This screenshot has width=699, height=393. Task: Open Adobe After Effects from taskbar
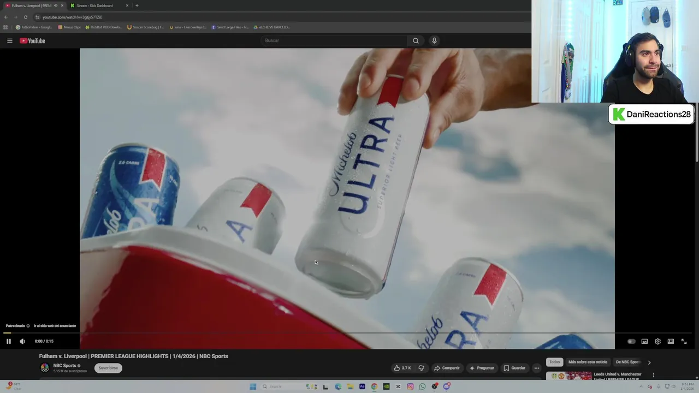(x=362, y=386)
